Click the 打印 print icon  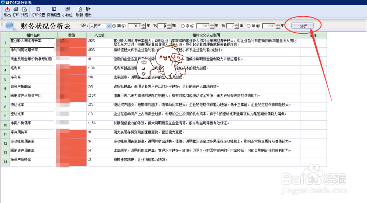click(16, 12)
